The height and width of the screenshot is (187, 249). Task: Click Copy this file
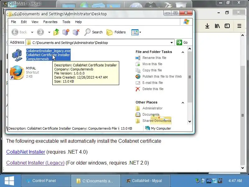click(x=152, y=70)
